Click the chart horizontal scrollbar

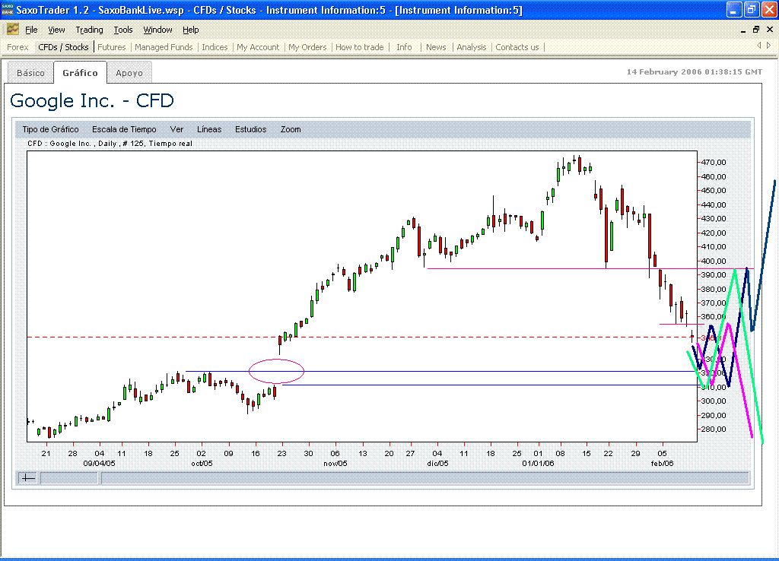click(424, 478)
